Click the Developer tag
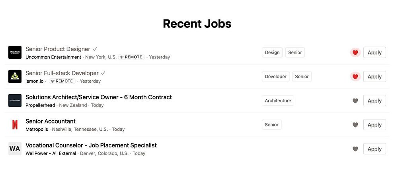 click(x=275, y=77)
